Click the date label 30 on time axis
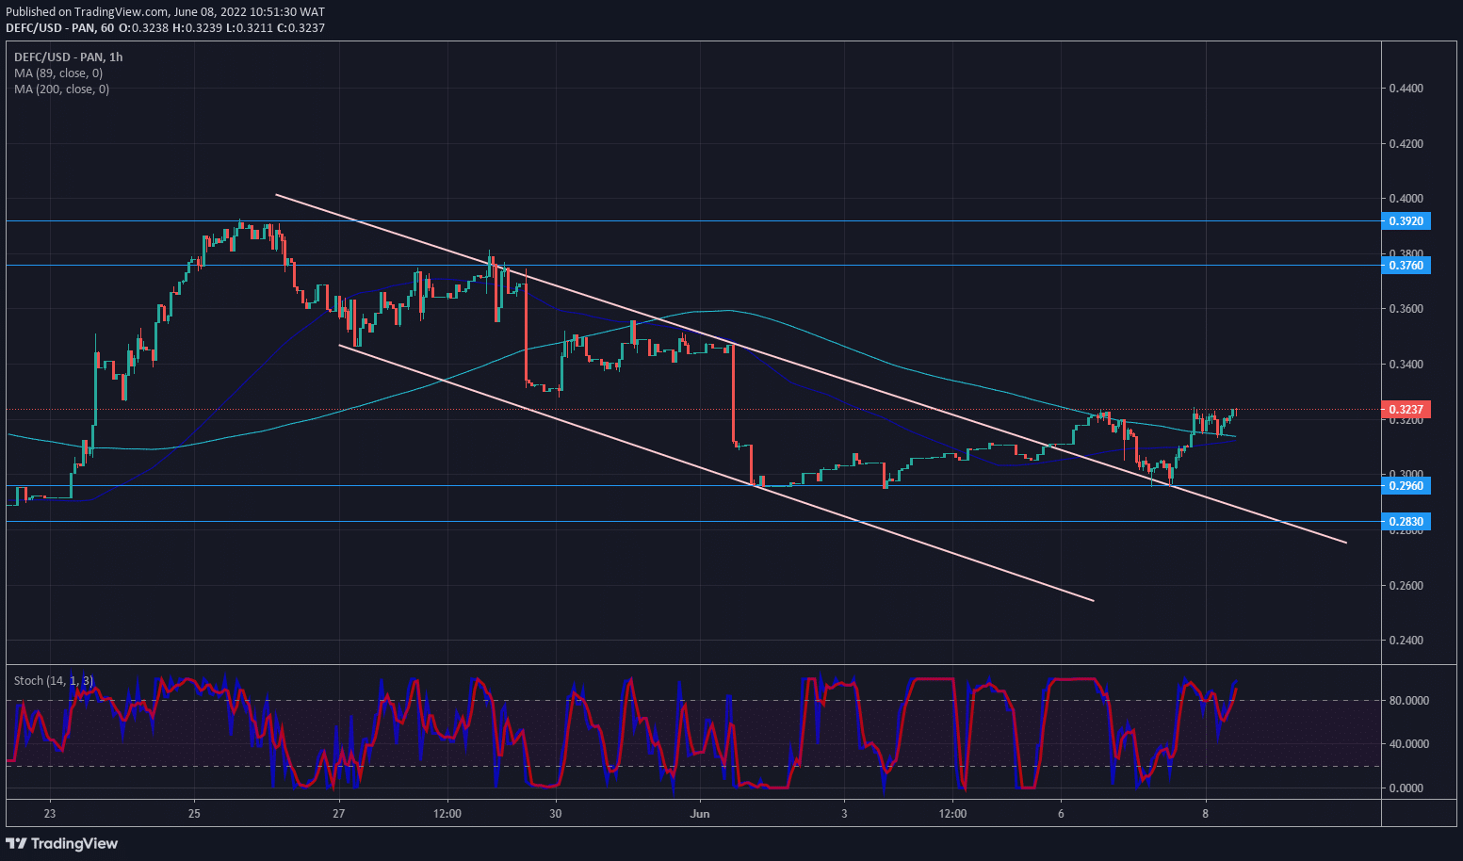 click(x=556, y=814)
